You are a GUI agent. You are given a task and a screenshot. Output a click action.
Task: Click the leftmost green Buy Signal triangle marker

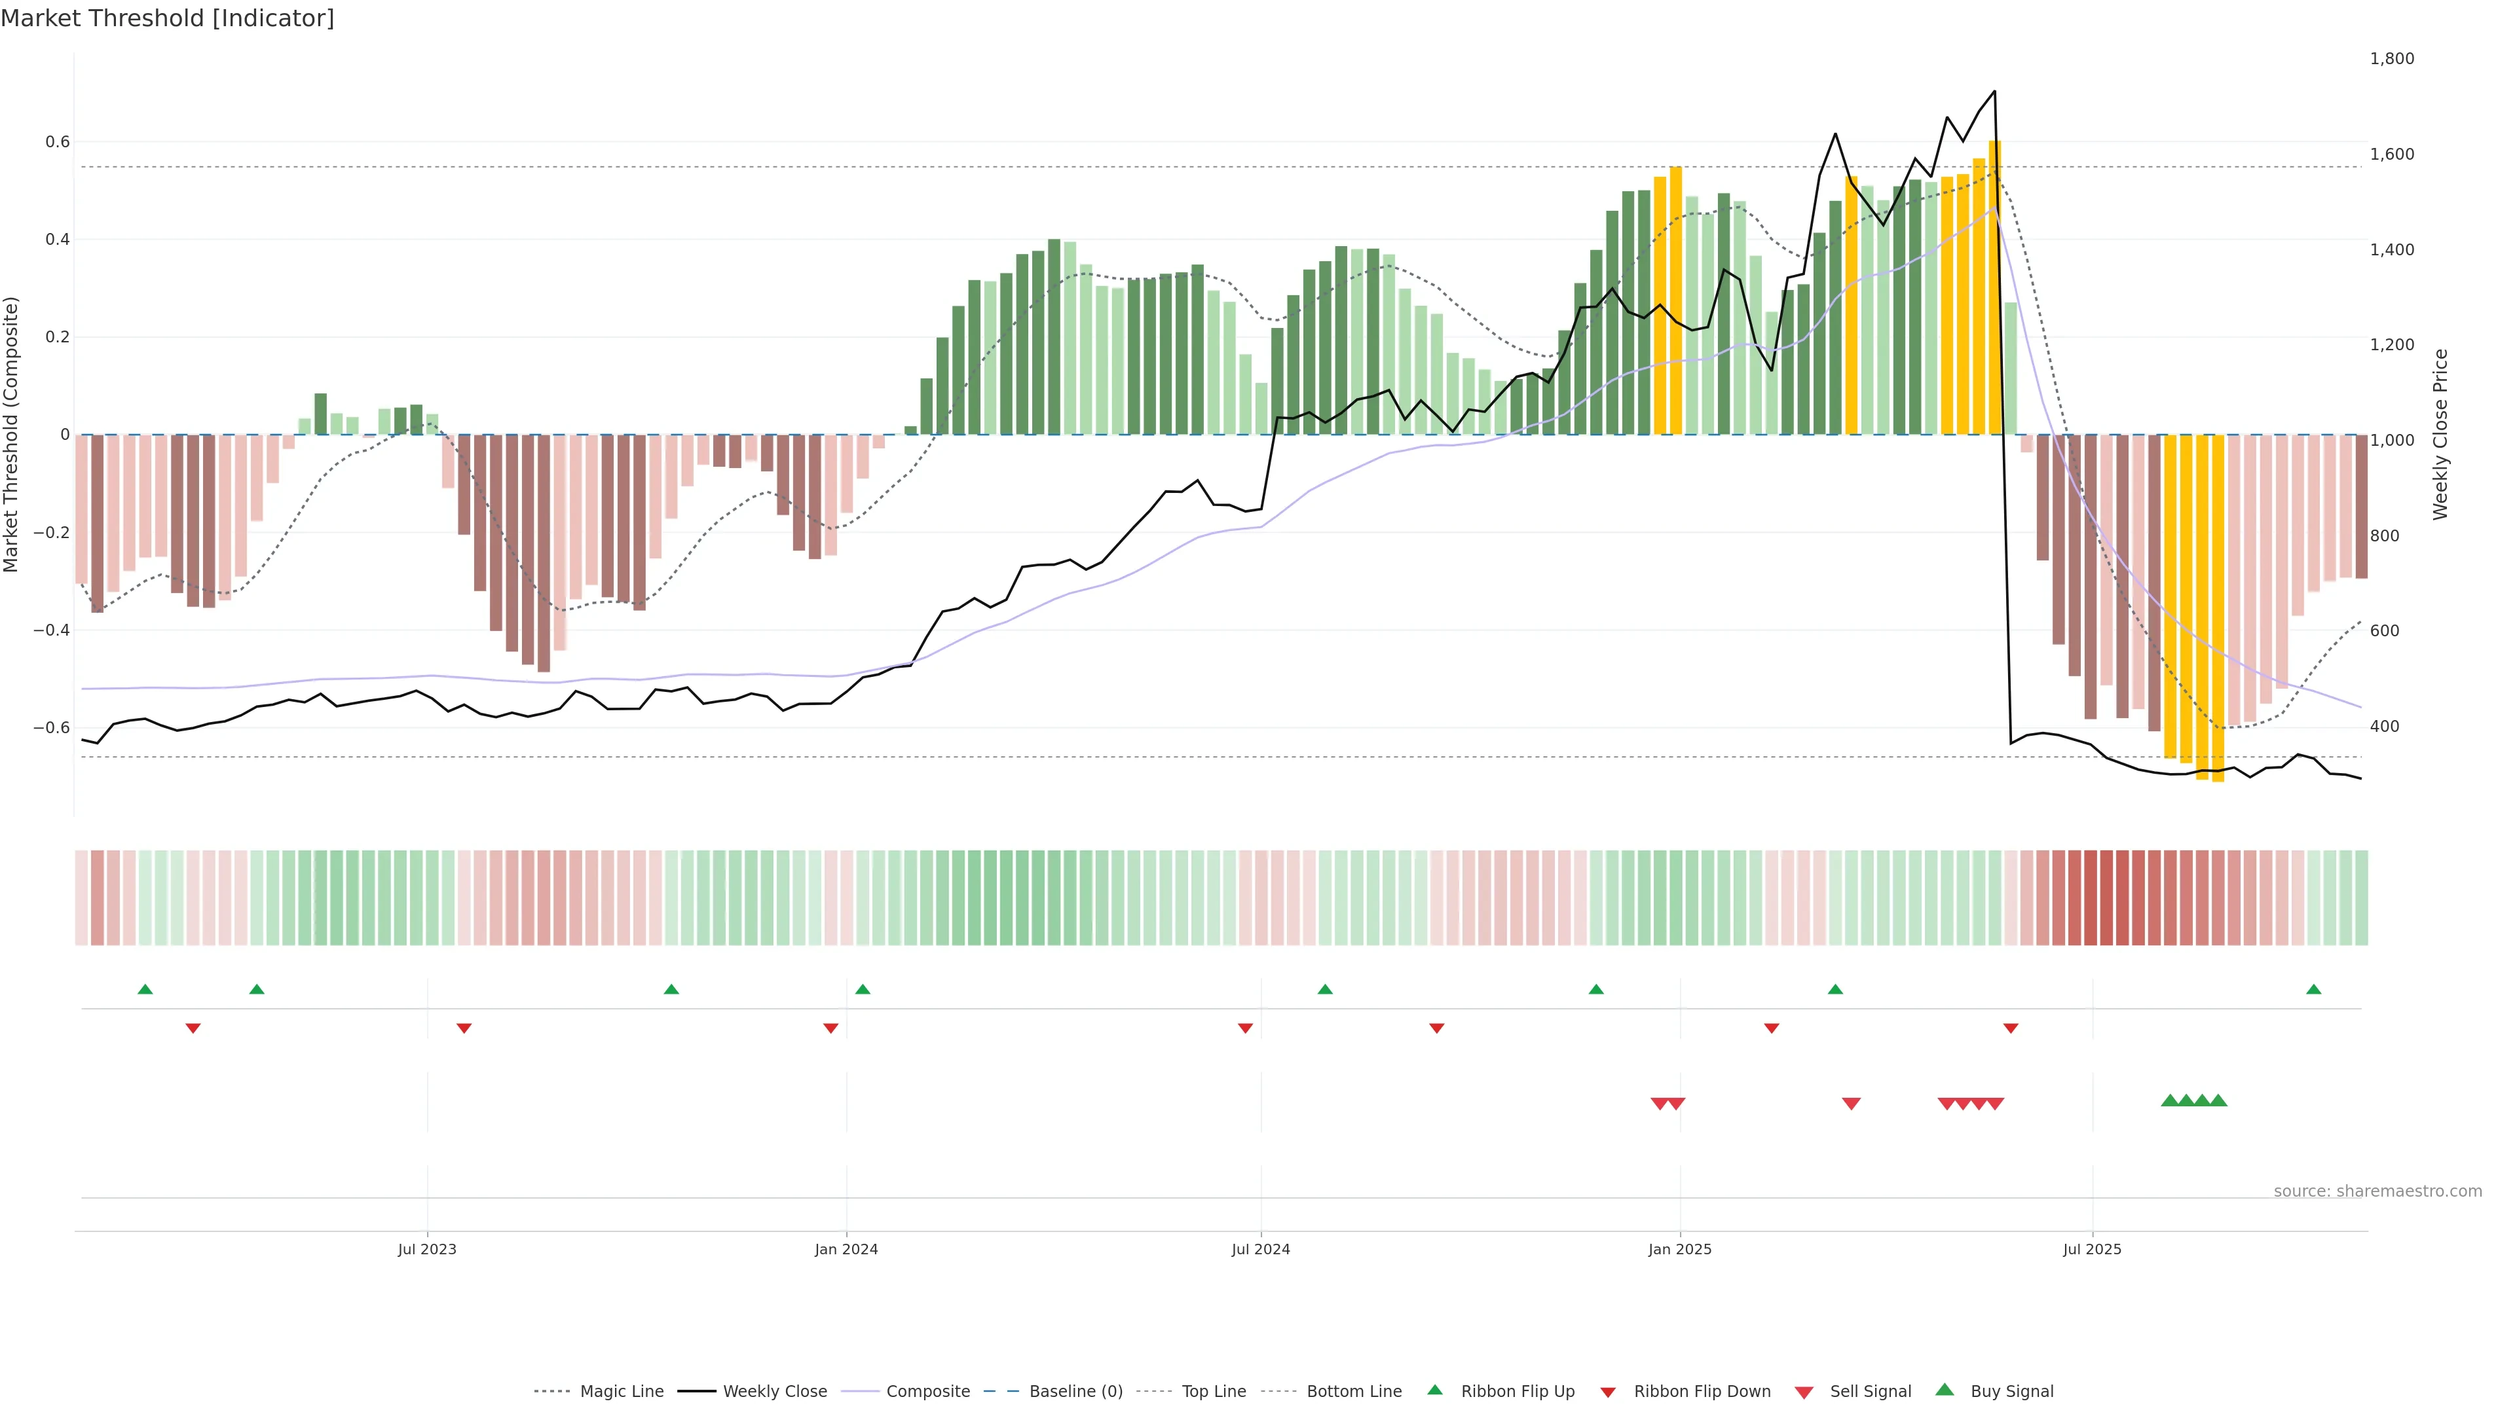[2169, 1100]
